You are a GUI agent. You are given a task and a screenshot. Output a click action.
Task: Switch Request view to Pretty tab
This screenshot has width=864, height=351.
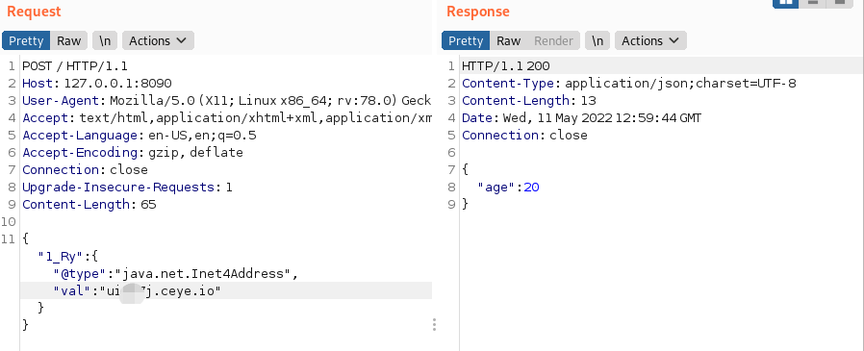point(26,40)
